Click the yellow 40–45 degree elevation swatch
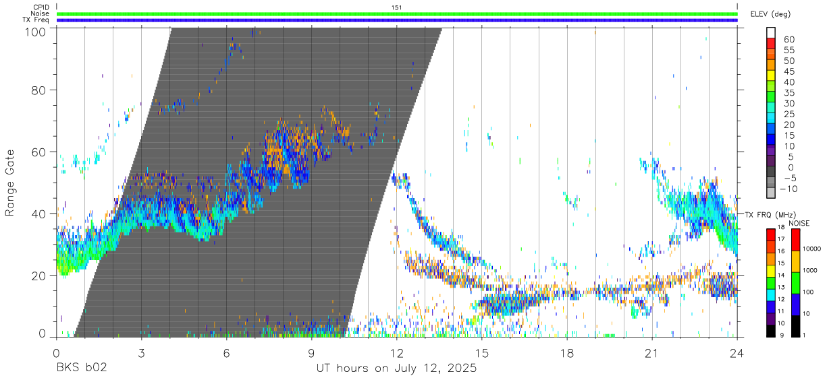 coord(772,76)
